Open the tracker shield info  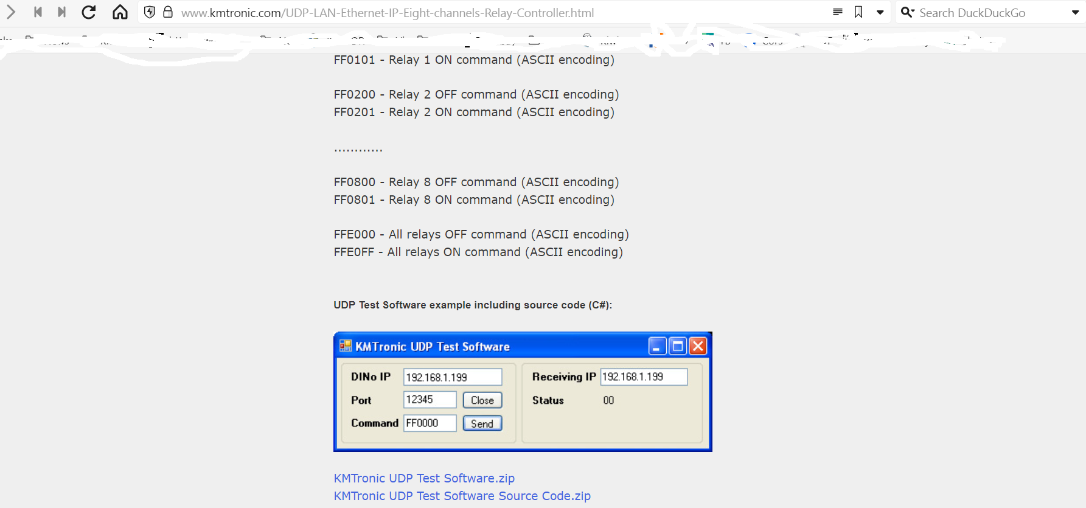(150, 12)
